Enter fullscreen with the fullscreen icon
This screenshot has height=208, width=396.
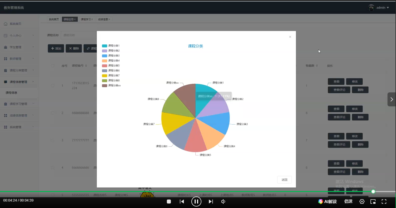click(x=384, y=202)
